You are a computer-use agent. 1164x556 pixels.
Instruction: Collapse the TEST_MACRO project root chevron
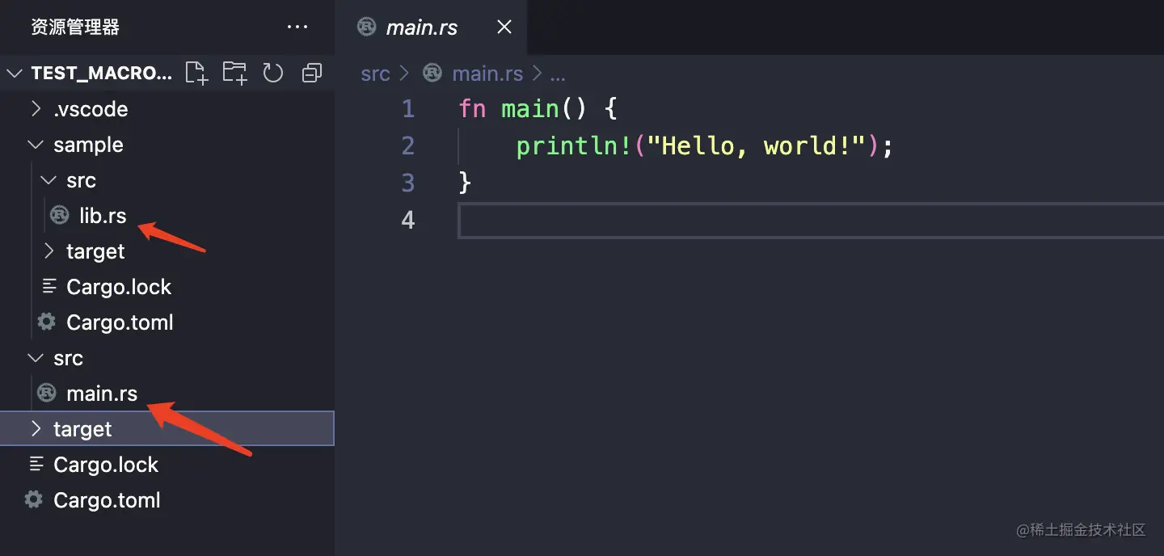15,74
